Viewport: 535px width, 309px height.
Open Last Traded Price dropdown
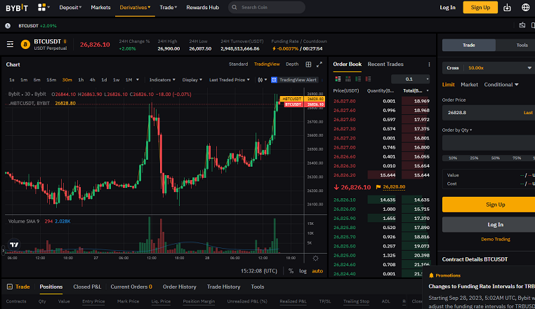coord(230,80)
